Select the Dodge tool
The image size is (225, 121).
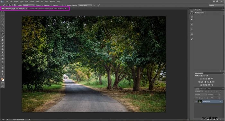pyautogui.click(x=3, y=55)
